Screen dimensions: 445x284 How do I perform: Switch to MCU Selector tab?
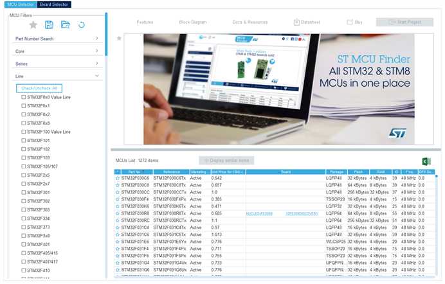pos(21,4)
